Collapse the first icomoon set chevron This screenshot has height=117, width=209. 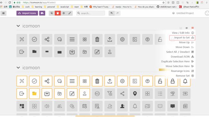pos(18,26)
